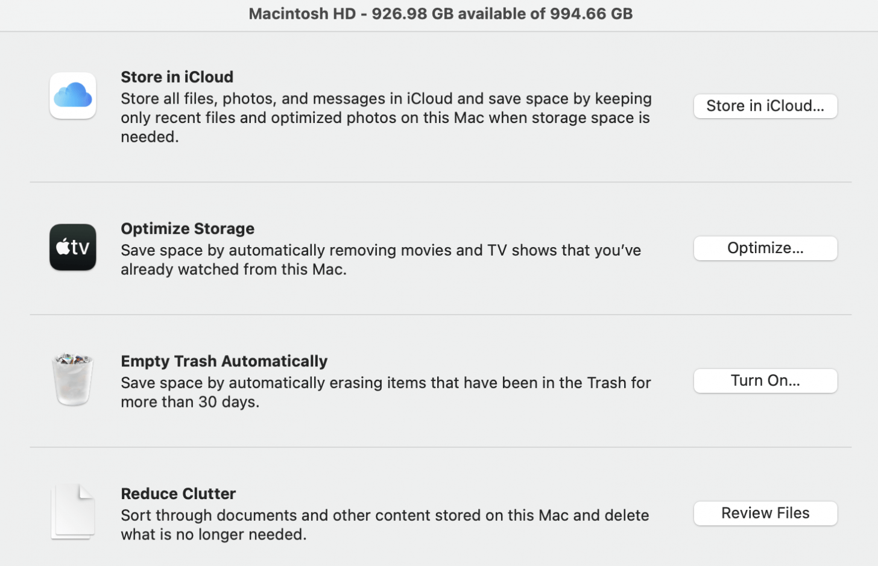Select the text mentioning 30 days Trash erasing
878x566 pixels.
386,392
